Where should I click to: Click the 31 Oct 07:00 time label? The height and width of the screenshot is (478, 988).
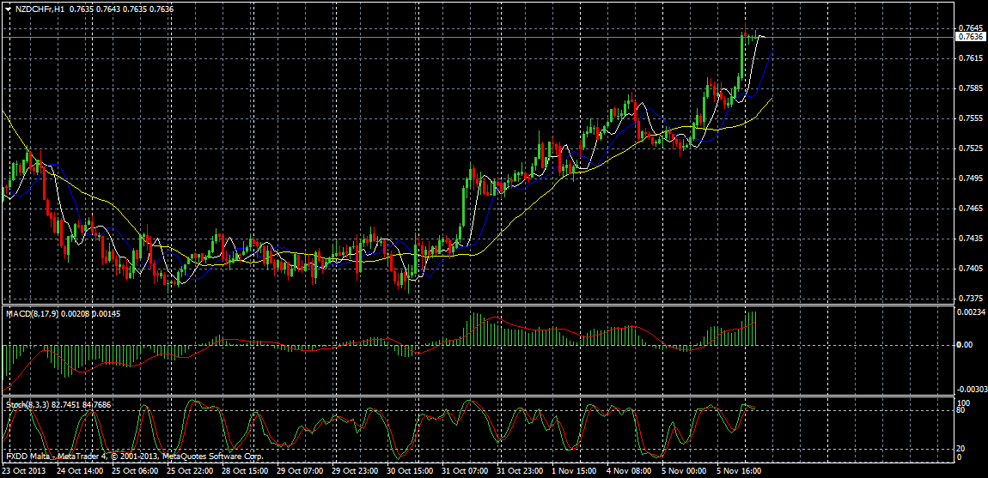coord(463,471)
